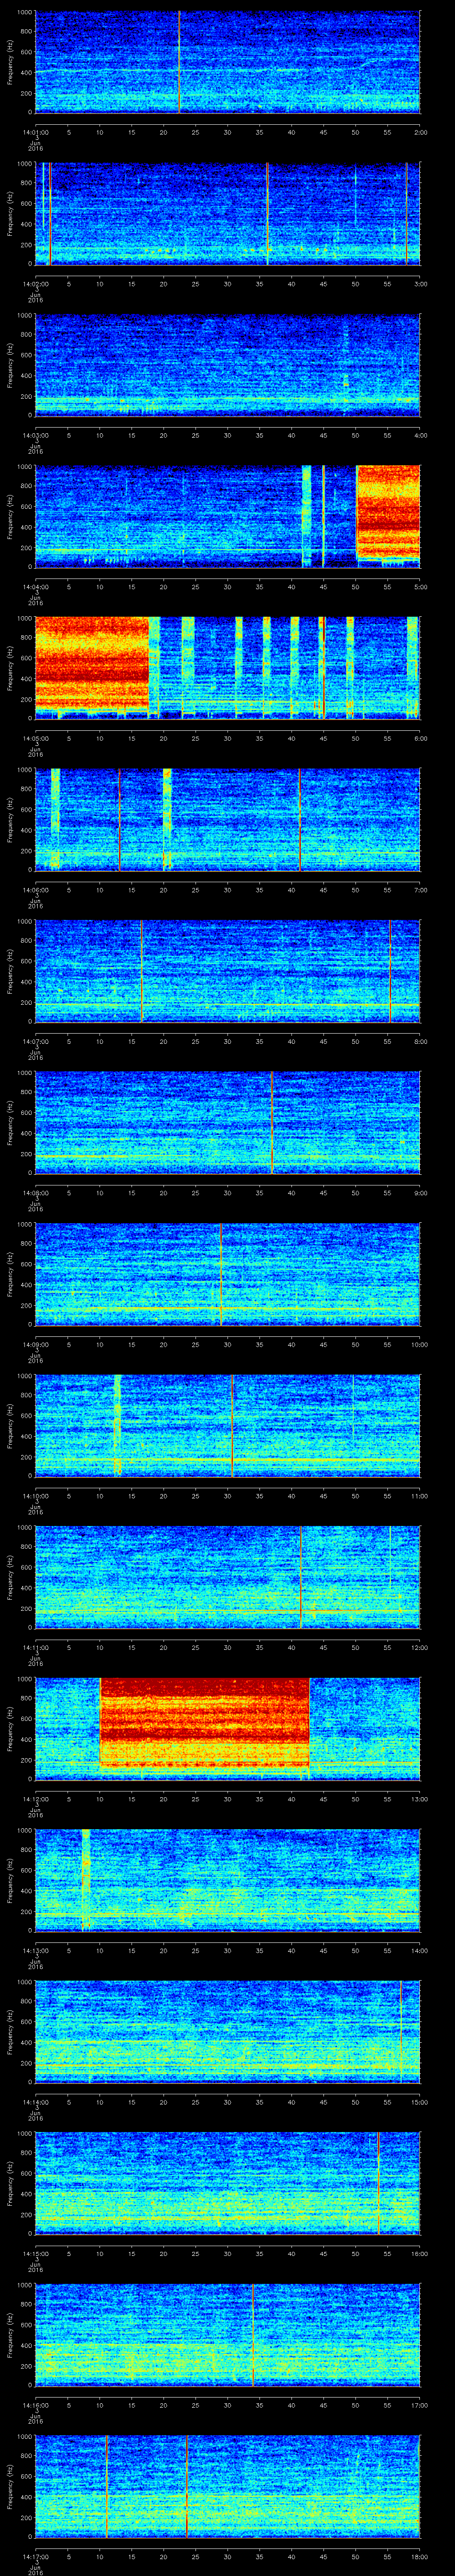This screenshot has width=455, height=2576.
Task: Open the spectrogram panel starting at 14:07:00
Action: (228, 971)
